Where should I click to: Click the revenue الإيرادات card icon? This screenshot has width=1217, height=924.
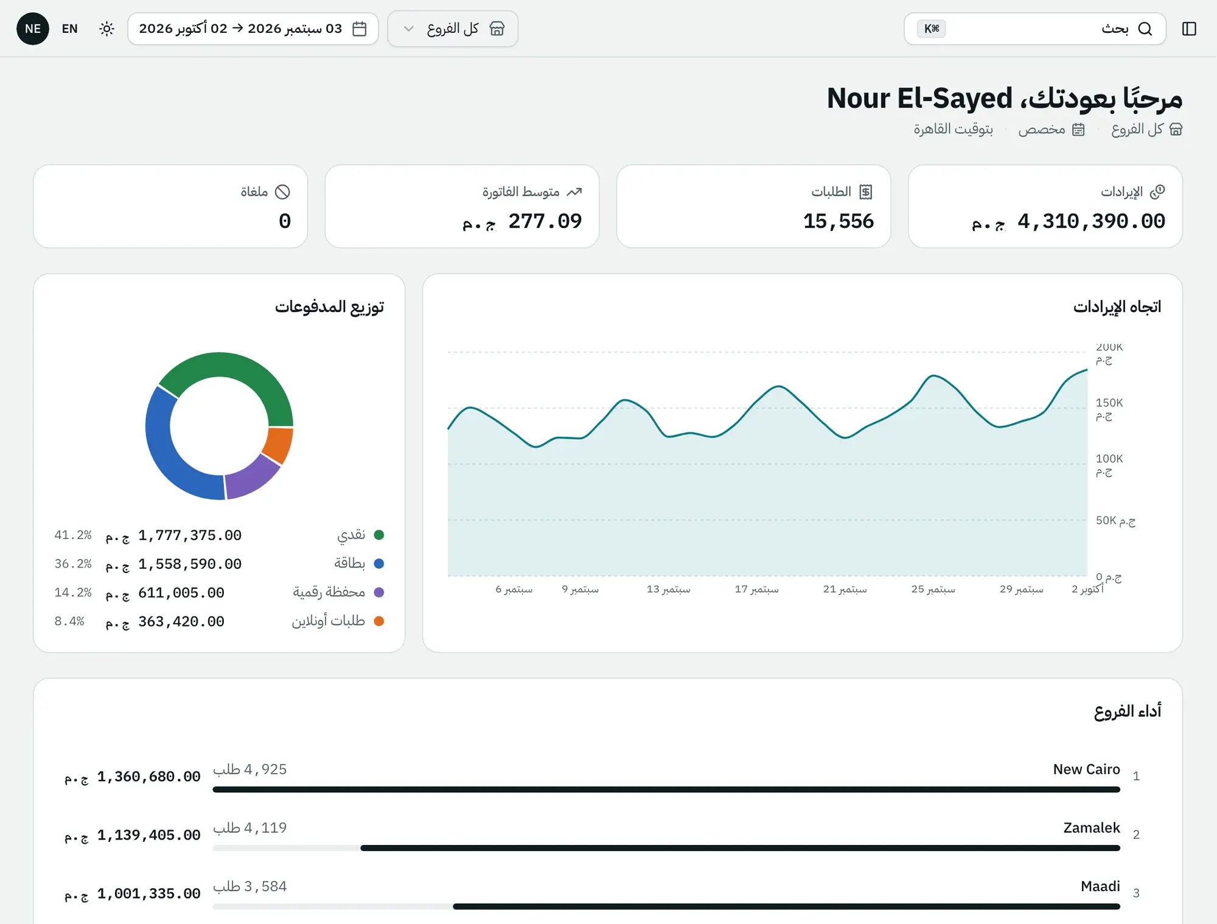pos(1157,192)
